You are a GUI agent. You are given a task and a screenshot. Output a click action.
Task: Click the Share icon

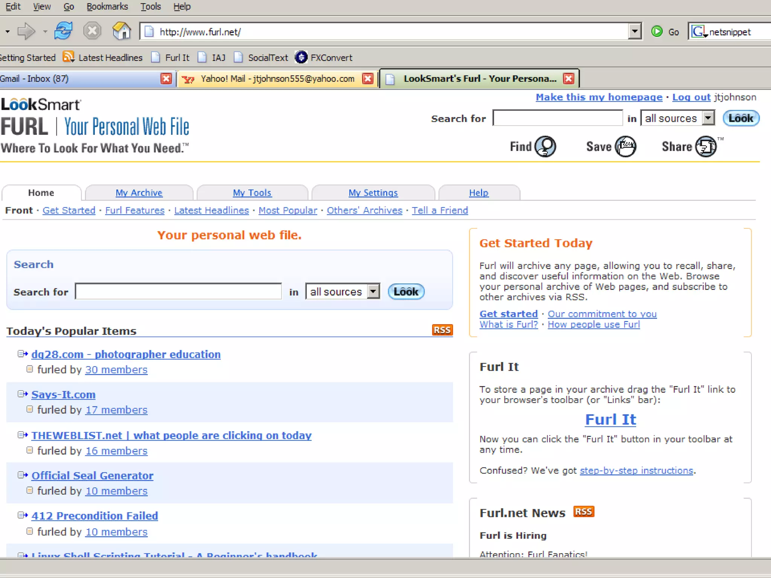[x=706, y=146]
